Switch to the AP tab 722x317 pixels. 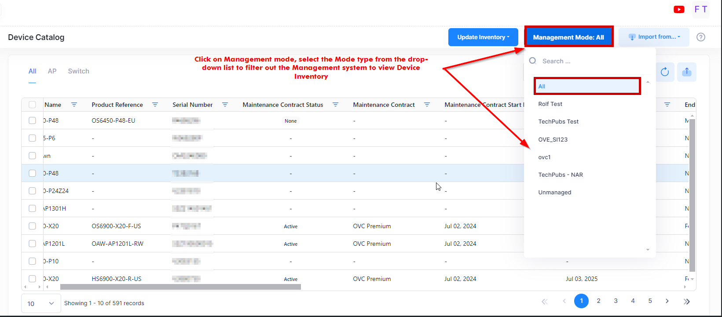(x=52, y=71)
